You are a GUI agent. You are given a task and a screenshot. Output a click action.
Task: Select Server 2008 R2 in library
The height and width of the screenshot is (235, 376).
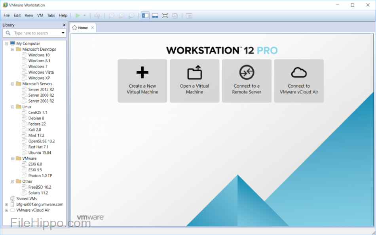pos(41,95)
